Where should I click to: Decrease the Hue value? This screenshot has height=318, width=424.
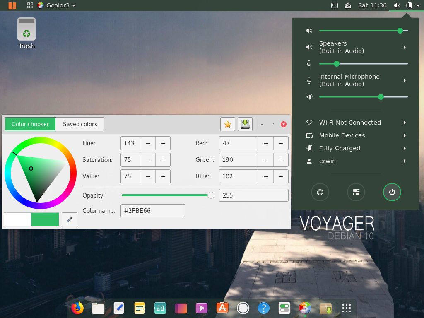pos(148,143)
